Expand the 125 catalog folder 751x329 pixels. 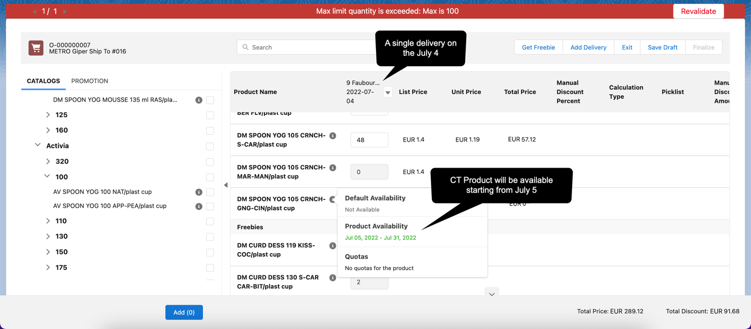(x=48, y=115)
